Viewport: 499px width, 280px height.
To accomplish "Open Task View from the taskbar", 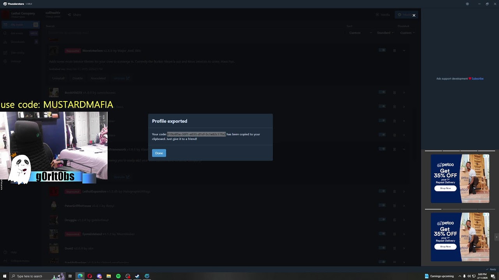I will tap(70, 276).
